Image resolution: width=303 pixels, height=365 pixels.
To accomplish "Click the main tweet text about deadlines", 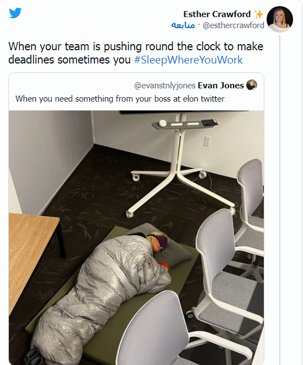I will click(x=136, y=53).
